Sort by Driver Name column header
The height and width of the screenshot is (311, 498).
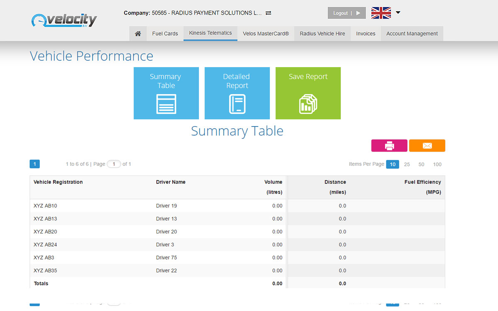[171, 182]
